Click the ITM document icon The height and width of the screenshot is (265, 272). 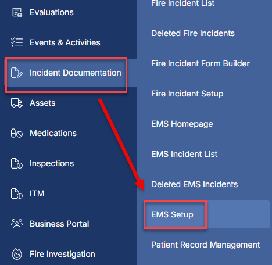pos(17,194)
